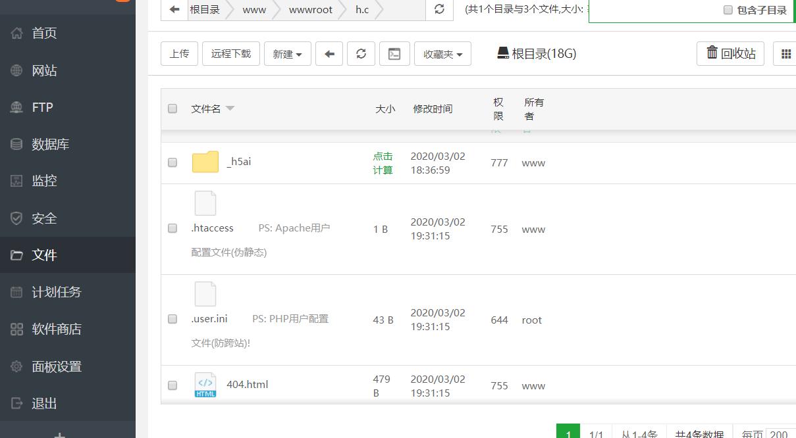The width and height of the screenshot is (796, 438).
Task: Open the _h5ai folder icon
Action: 205,161
